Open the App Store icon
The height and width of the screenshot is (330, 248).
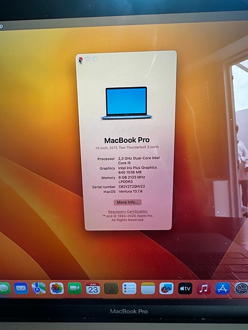[223, 288]
